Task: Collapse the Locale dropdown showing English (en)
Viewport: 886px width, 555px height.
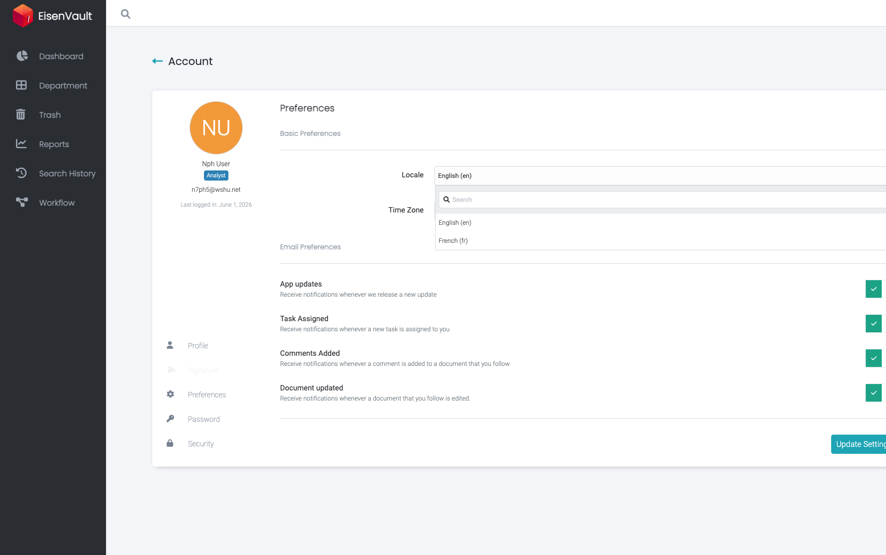Action: (x=660, y=176)
